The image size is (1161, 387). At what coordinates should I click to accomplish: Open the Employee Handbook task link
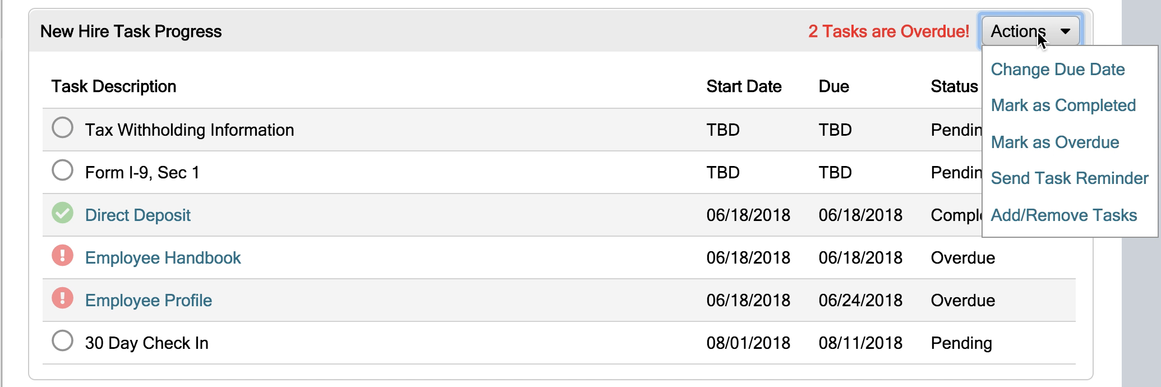pos(163,258)
